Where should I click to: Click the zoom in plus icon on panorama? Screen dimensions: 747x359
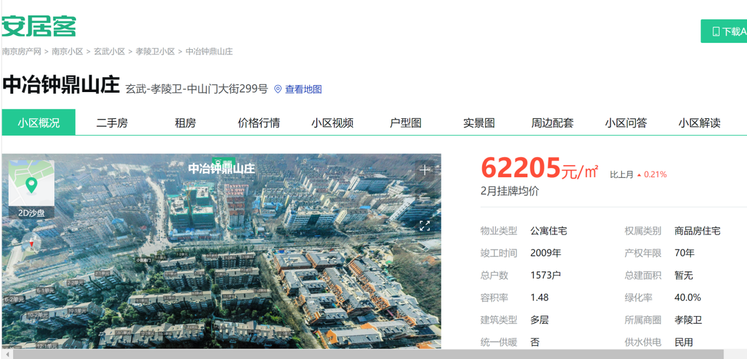(x=425, y=169)
